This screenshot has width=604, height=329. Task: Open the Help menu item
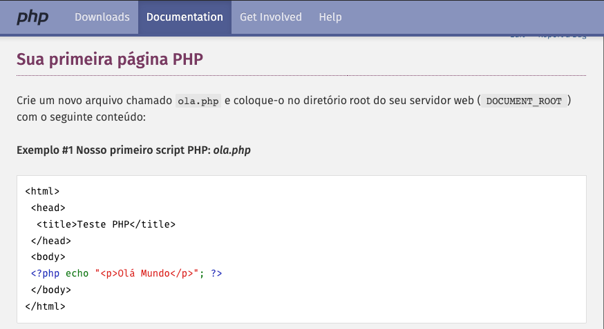coord(330,17)
